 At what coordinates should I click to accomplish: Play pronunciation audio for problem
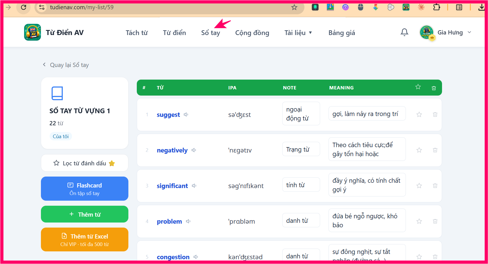tap(188, 221)
